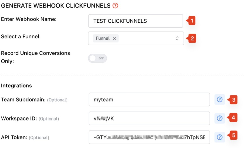Screen dimensions: 244x148
Task: Click help icon for API Token
Action: pos(220,137)
